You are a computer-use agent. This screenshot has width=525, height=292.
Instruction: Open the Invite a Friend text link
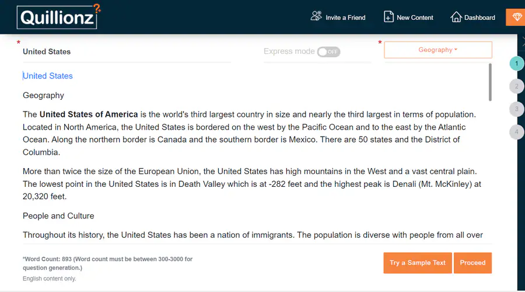(345, 18)
